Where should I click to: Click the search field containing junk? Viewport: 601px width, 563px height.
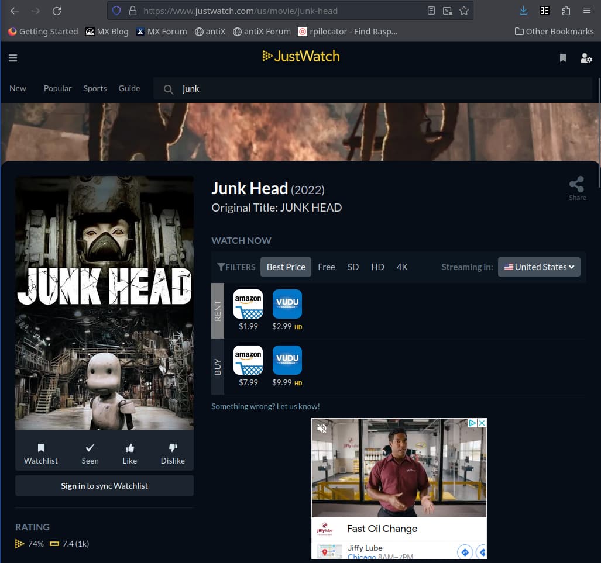[373, 88]
